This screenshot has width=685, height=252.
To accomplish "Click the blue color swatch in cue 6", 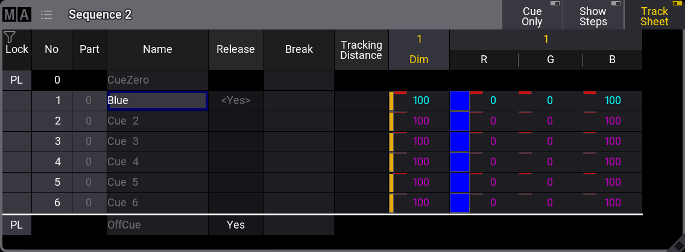I will coord(459,203).
